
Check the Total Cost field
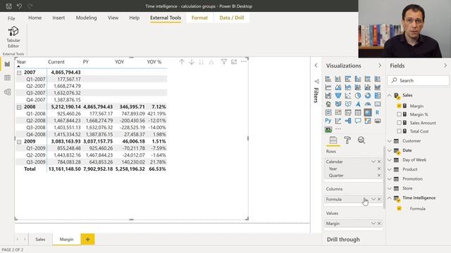[399, 131]
